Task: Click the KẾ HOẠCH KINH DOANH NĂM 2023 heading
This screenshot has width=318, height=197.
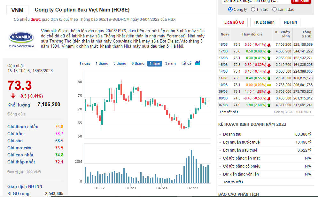Action: coord(252,124)
